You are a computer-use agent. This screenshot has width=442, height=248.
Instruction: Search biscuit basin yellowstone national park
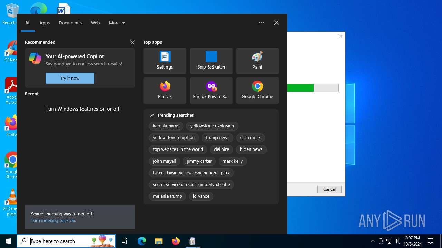(x=191, y=173)
